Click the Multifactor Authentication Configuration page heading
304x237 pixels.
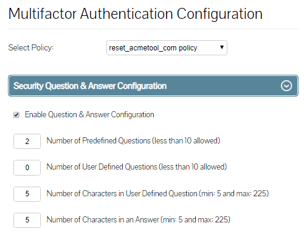pos(136,14)
